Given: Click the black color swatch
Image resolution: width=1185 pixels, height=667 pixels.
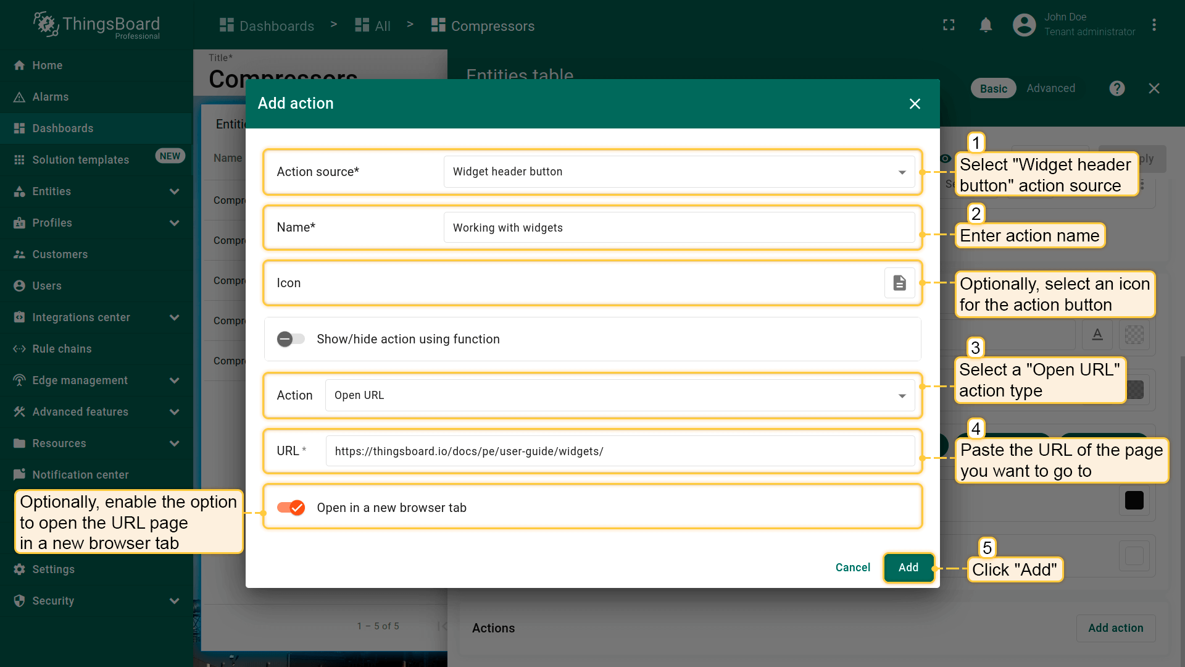Looking at the screenshot, I should tap(1134, 500).
